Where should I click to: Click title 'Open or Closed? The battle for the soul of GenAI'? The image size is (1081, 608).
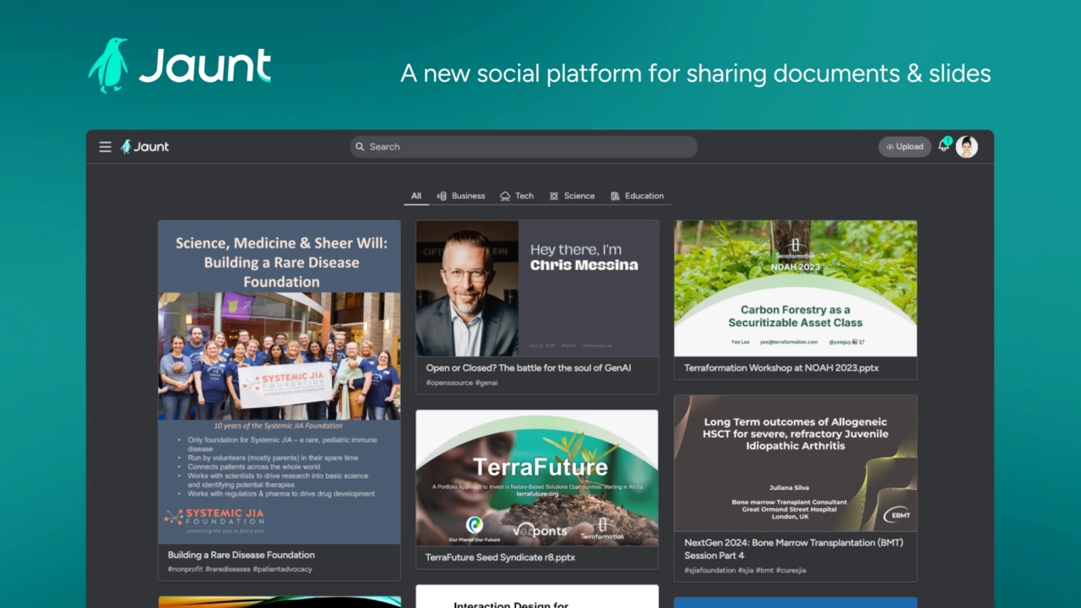pos(529,367)
